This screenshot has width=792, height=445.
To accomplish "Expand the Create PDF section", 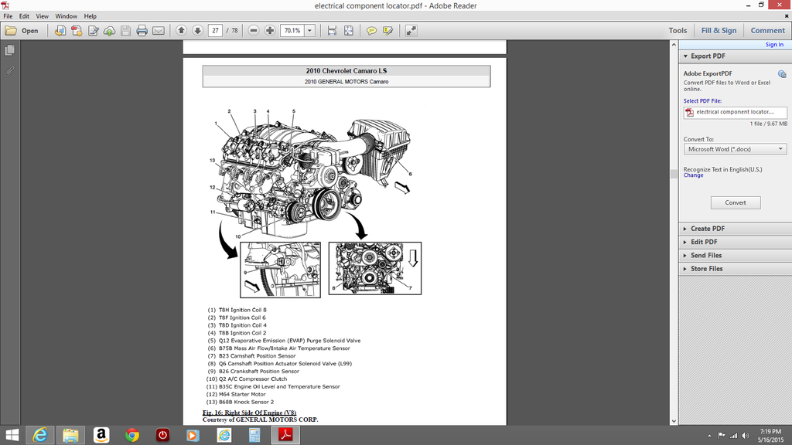I will click(707, 229).
